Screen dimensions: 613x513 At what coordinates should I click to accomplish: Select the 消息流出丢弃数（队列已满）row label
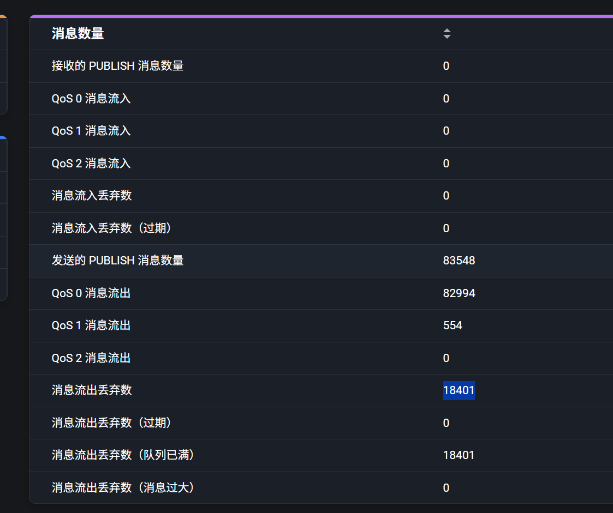click(123, 455)
